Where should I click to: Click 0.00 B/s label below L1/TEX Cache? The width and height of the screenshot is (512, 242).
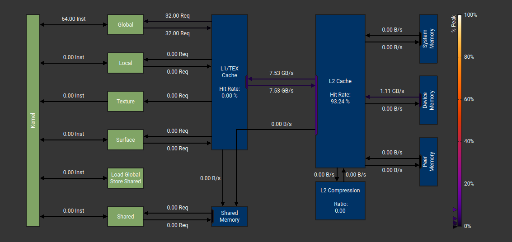tap(210, 178)
